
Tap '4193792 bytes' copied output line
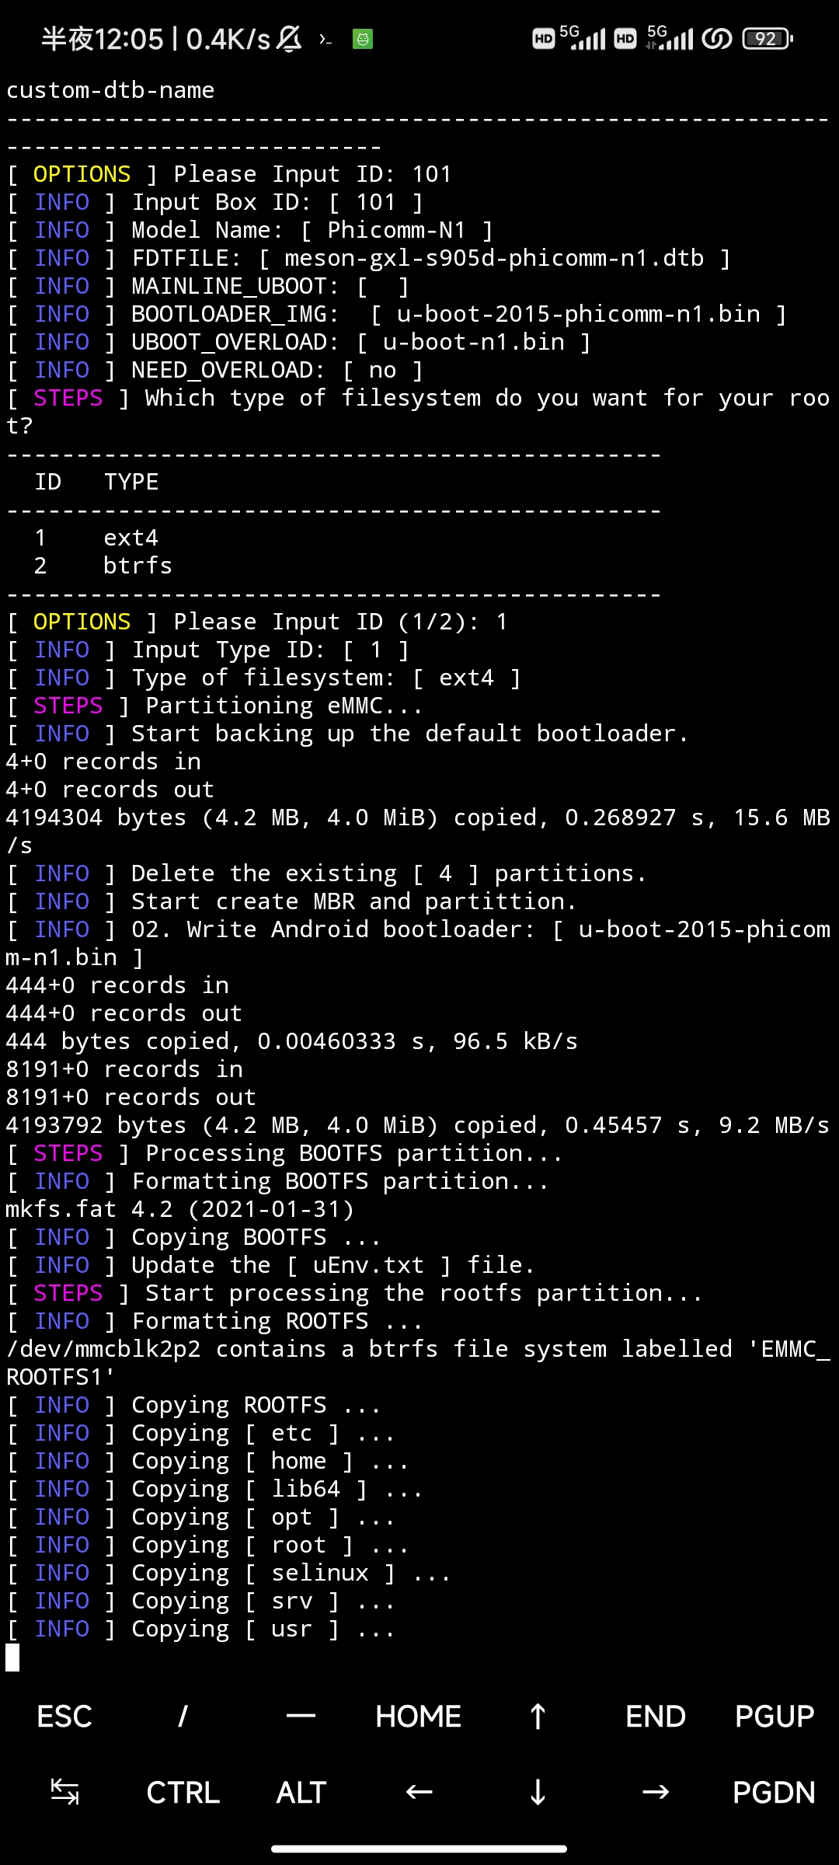click(x=418, y=1125)
